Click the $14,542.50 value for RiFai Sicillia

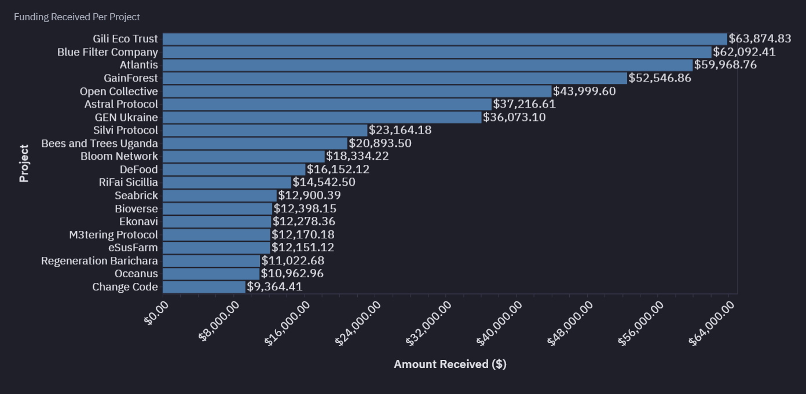pos(324,182)
